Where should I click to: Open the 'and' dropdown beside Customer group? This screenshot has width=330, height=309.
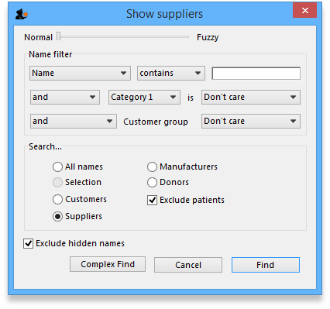pos(74,121)
